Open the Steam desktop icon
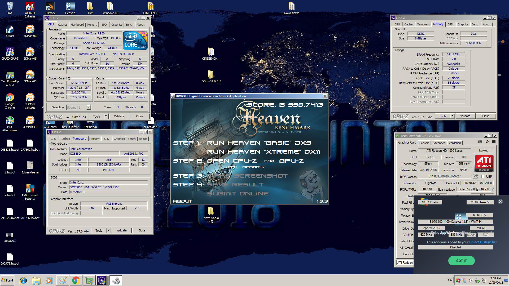This screenshot has width=509, height=286. [x=10, y=31]
